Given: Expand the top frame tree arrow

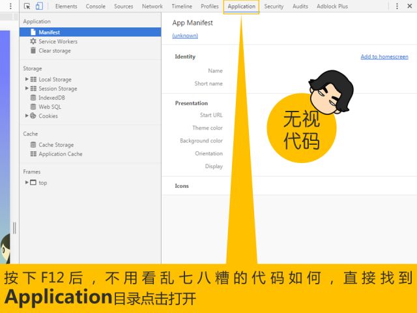Looking at the screenshot, I should 27,183.
